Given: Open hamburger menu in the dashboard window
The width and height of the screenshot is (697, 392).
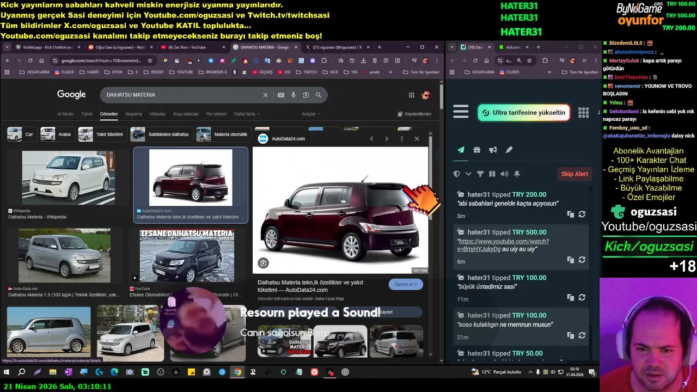Looking at the screenshot, I should pos(461,112).
